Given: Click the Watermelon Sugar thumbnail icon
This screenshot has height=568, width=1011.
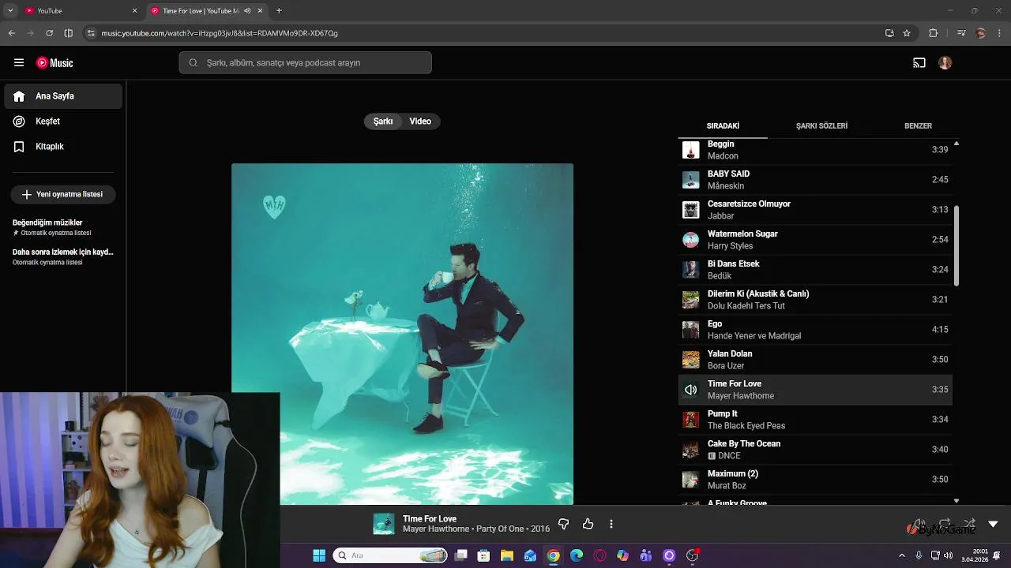Looking at the screenshot, I should point(691,240).
